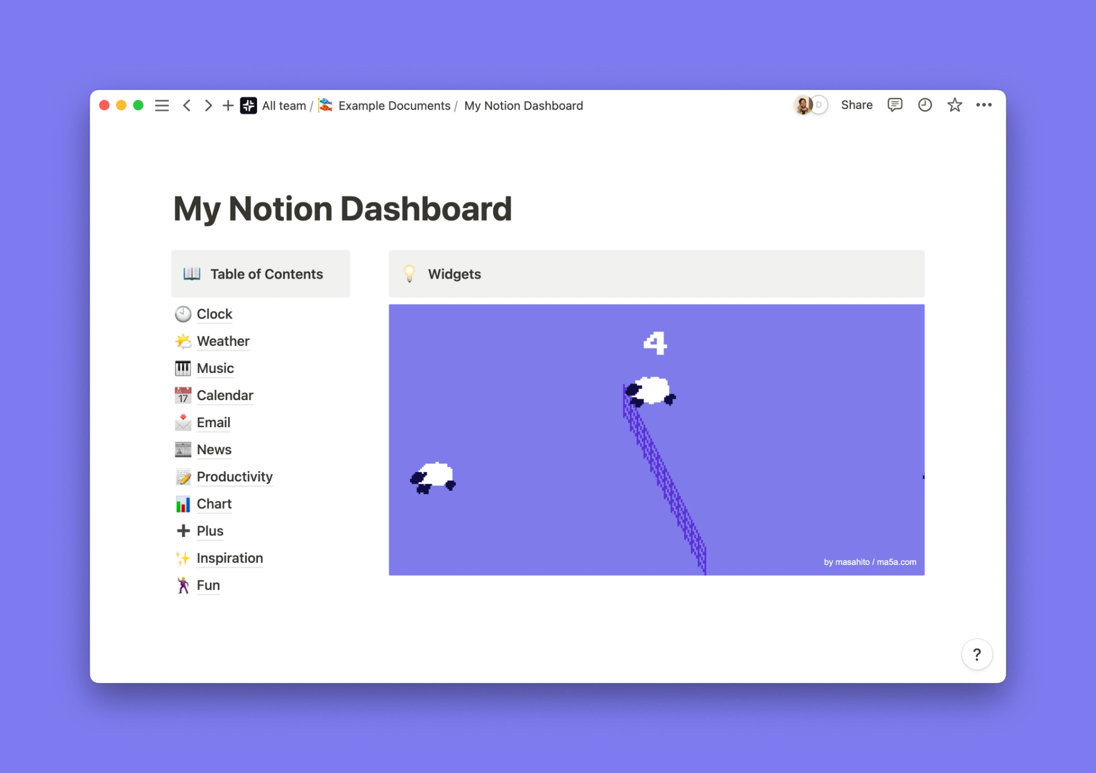1096x773 pixels.
Task: Open the Productivity page link
Action: click(234, 476)
